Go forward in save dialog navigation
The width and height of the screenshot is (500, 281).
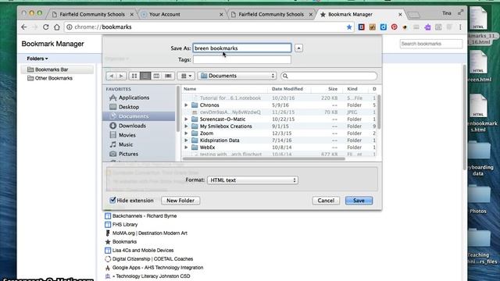pyautogui.click(x=121, y=76)
